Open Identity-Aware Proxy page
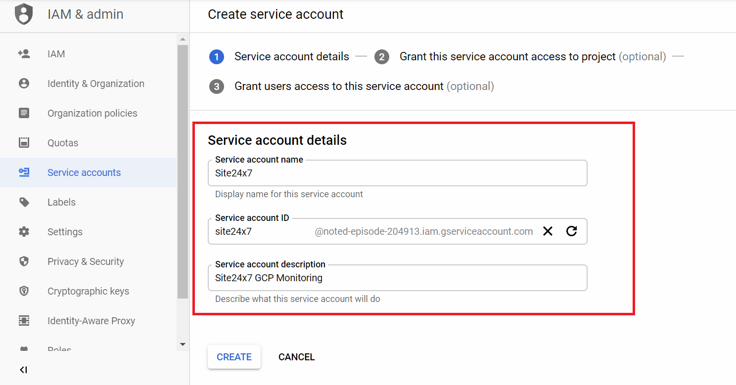This screenshot has width=736, height=385. (x=89, y=321)
